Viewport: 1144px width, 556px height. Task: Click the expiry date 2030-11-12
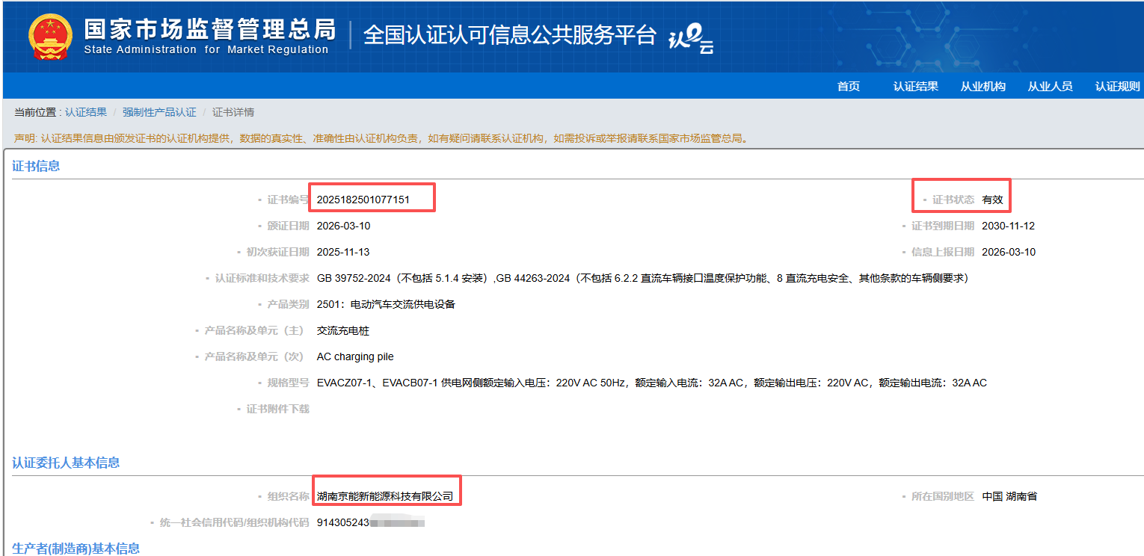point(1008,226)
